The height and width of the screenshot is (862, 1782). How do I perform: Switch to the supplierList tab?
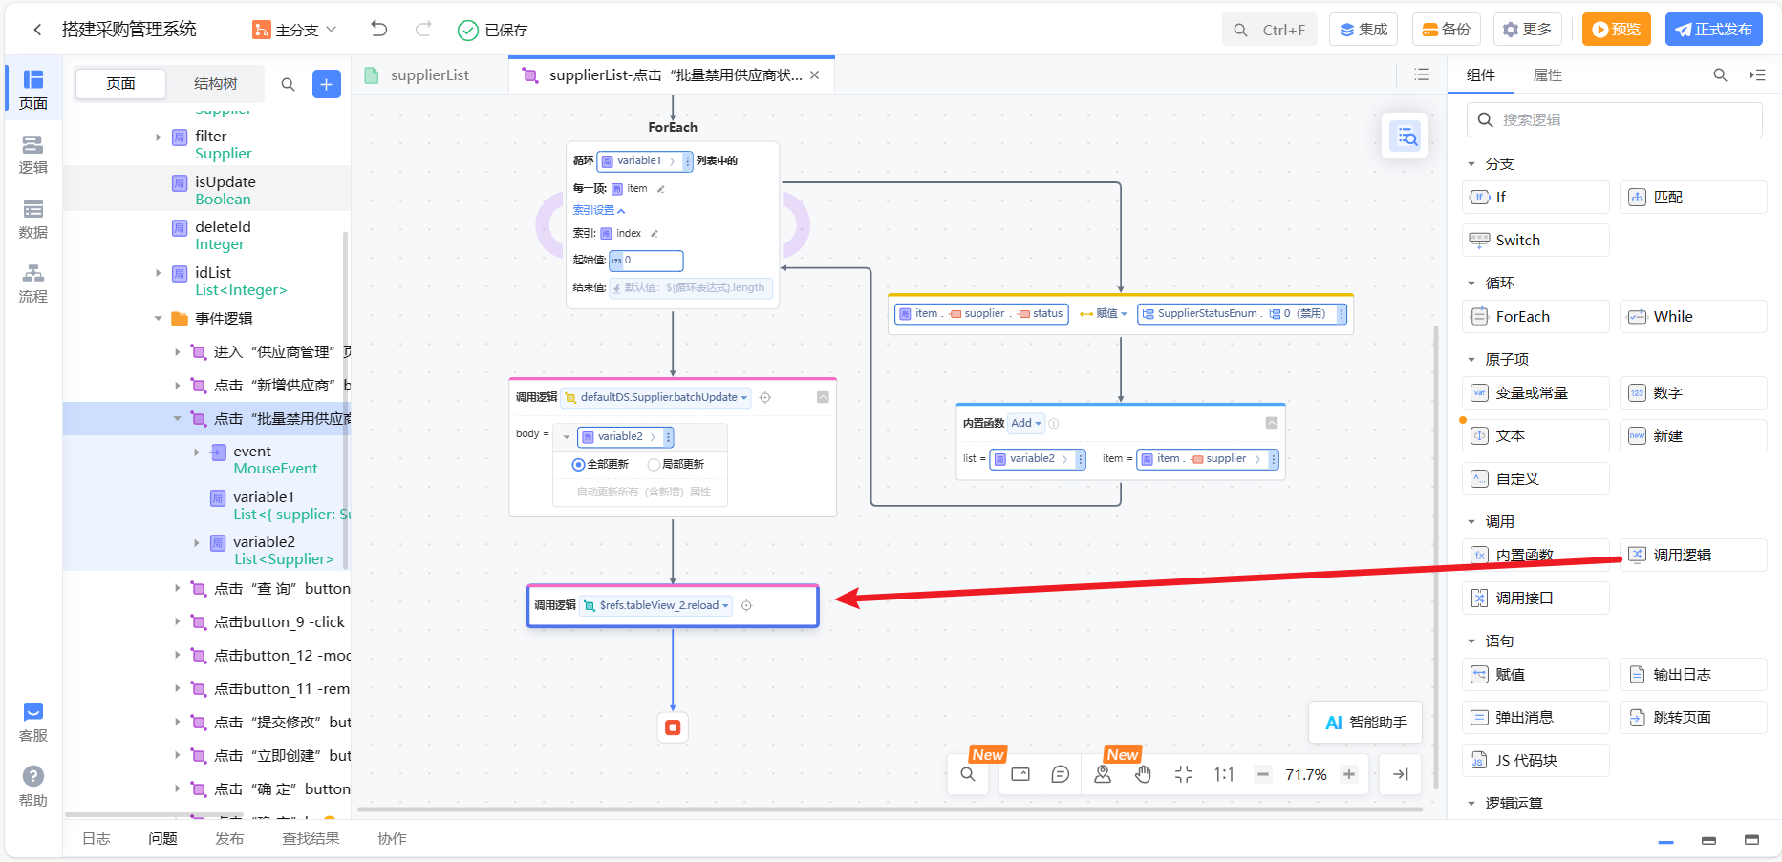click(430, 75)
